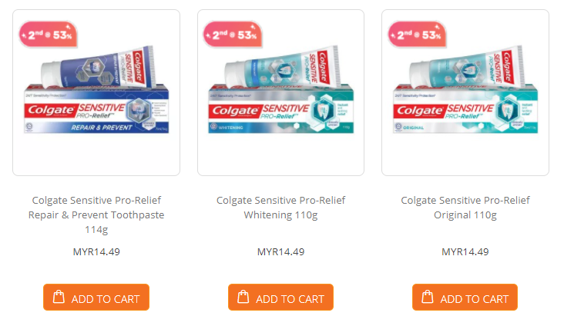Click MYR14.49 price under Whitening 110g
Screen dimensions: 564x326
[x=281, y=252]
